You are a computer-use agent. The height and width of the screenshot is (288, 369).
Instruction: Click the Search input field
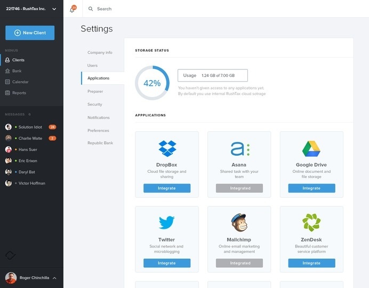[105, 9]
